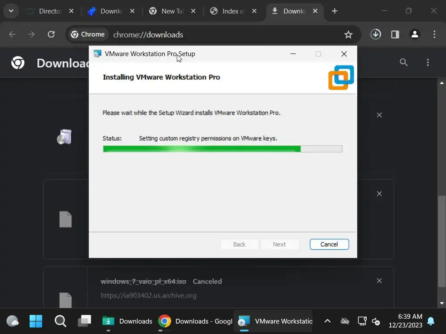Minimize the Chrome window
The width and height of the screenshot is (446, 334).
[384, 11]
